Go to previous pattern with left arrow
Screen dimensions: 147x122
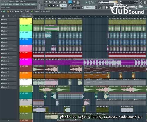pos(82,8)
